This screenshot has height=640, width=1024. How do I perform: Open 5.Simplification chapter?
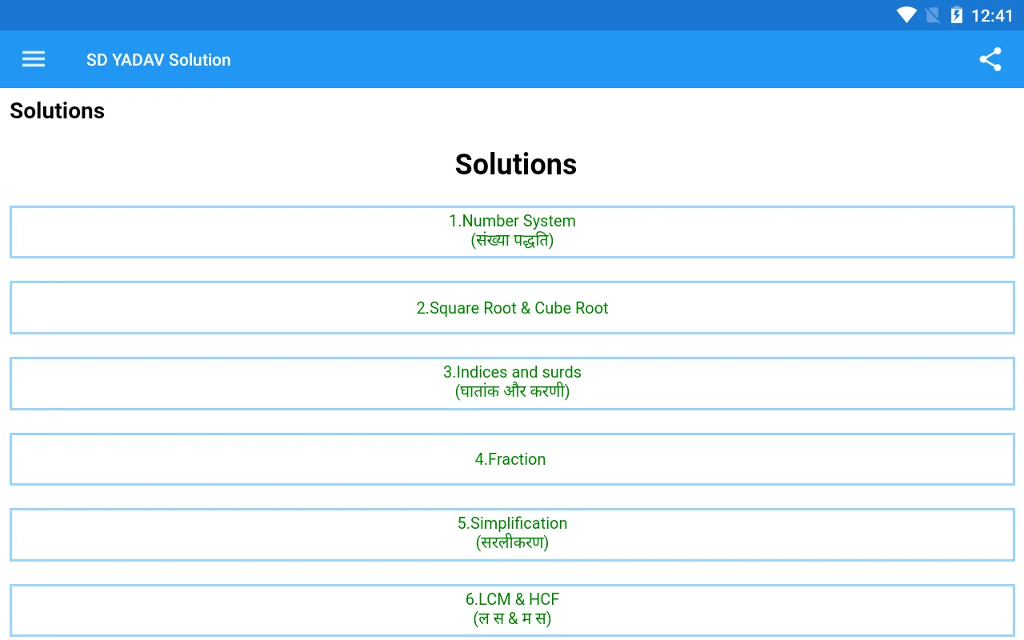[512, 534]
